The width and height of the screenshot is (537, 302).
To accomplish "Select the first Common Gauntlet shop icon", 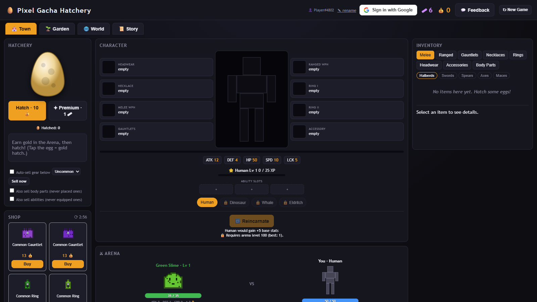I will click(28, 233).
